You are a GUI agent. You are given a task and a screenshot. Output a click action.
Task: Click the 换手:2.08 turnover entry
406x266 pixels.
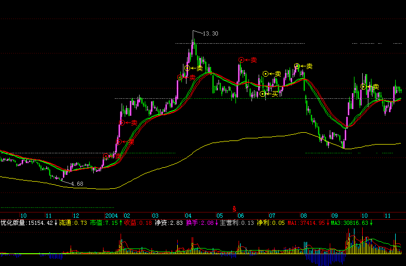(202, 223)
